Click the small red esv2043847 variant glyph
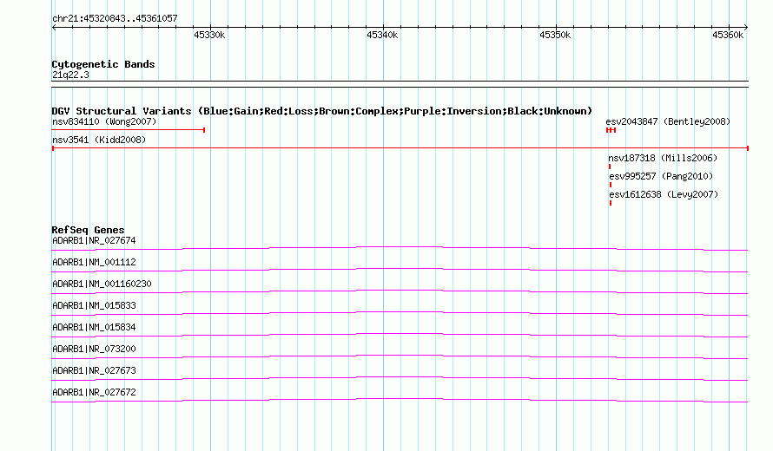The image size is (773, 451). [611, 130]
